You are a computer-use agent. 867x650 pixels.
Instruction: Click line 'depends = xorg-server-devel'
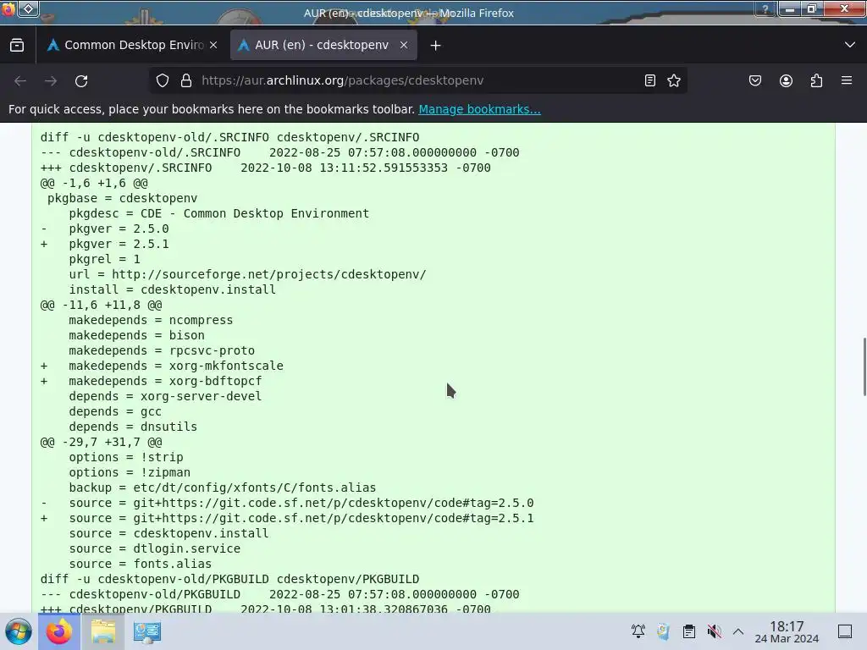(165, 396)
